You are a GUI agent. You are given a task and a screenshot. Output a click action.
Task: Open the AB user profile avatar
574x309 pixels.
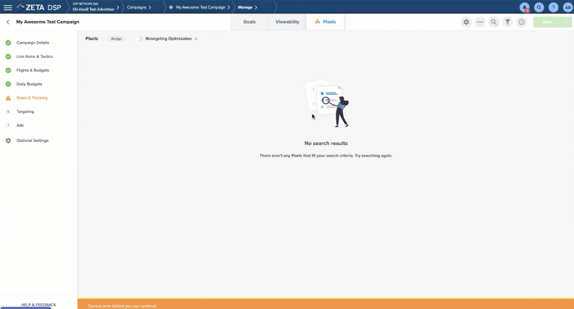(567, 7)
